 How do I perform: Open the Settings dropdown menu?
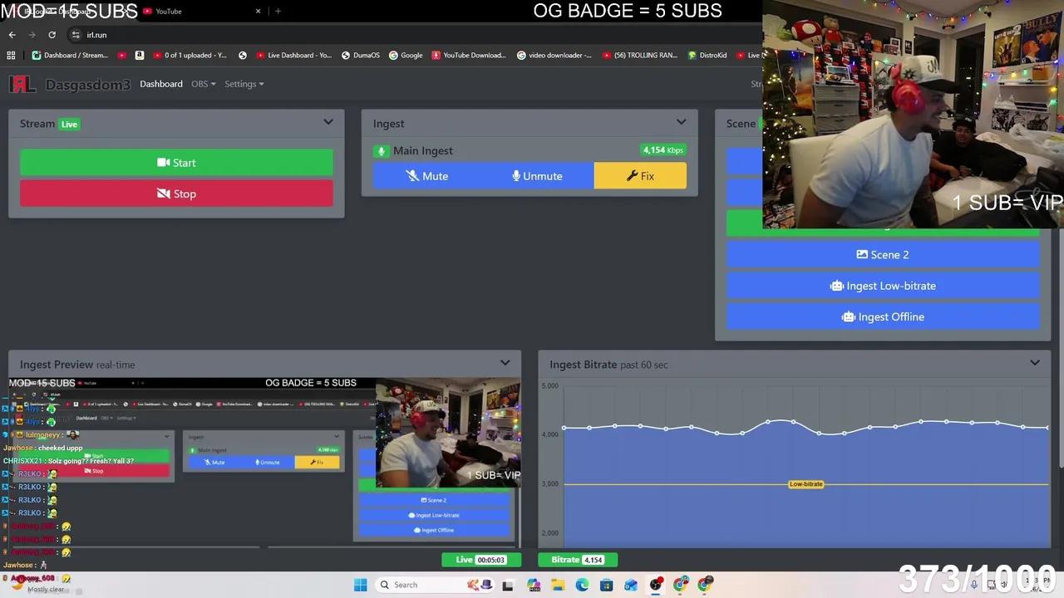[244, 84]
